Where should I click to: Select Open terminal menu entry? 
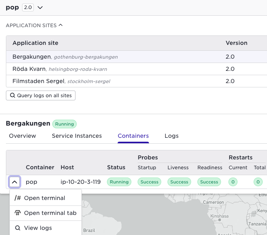point(46,198)
